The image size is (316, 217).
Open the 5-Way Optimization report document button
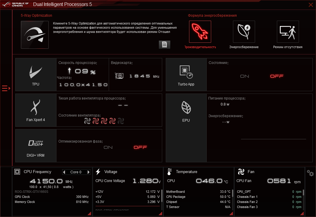[x=165, y=45]
